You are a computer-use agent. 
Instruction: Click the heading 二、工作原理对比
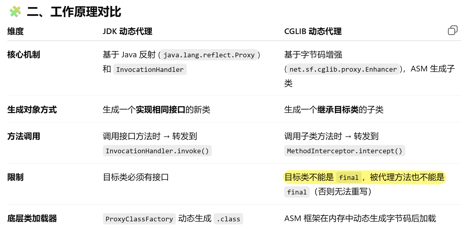tap(74, 12)
